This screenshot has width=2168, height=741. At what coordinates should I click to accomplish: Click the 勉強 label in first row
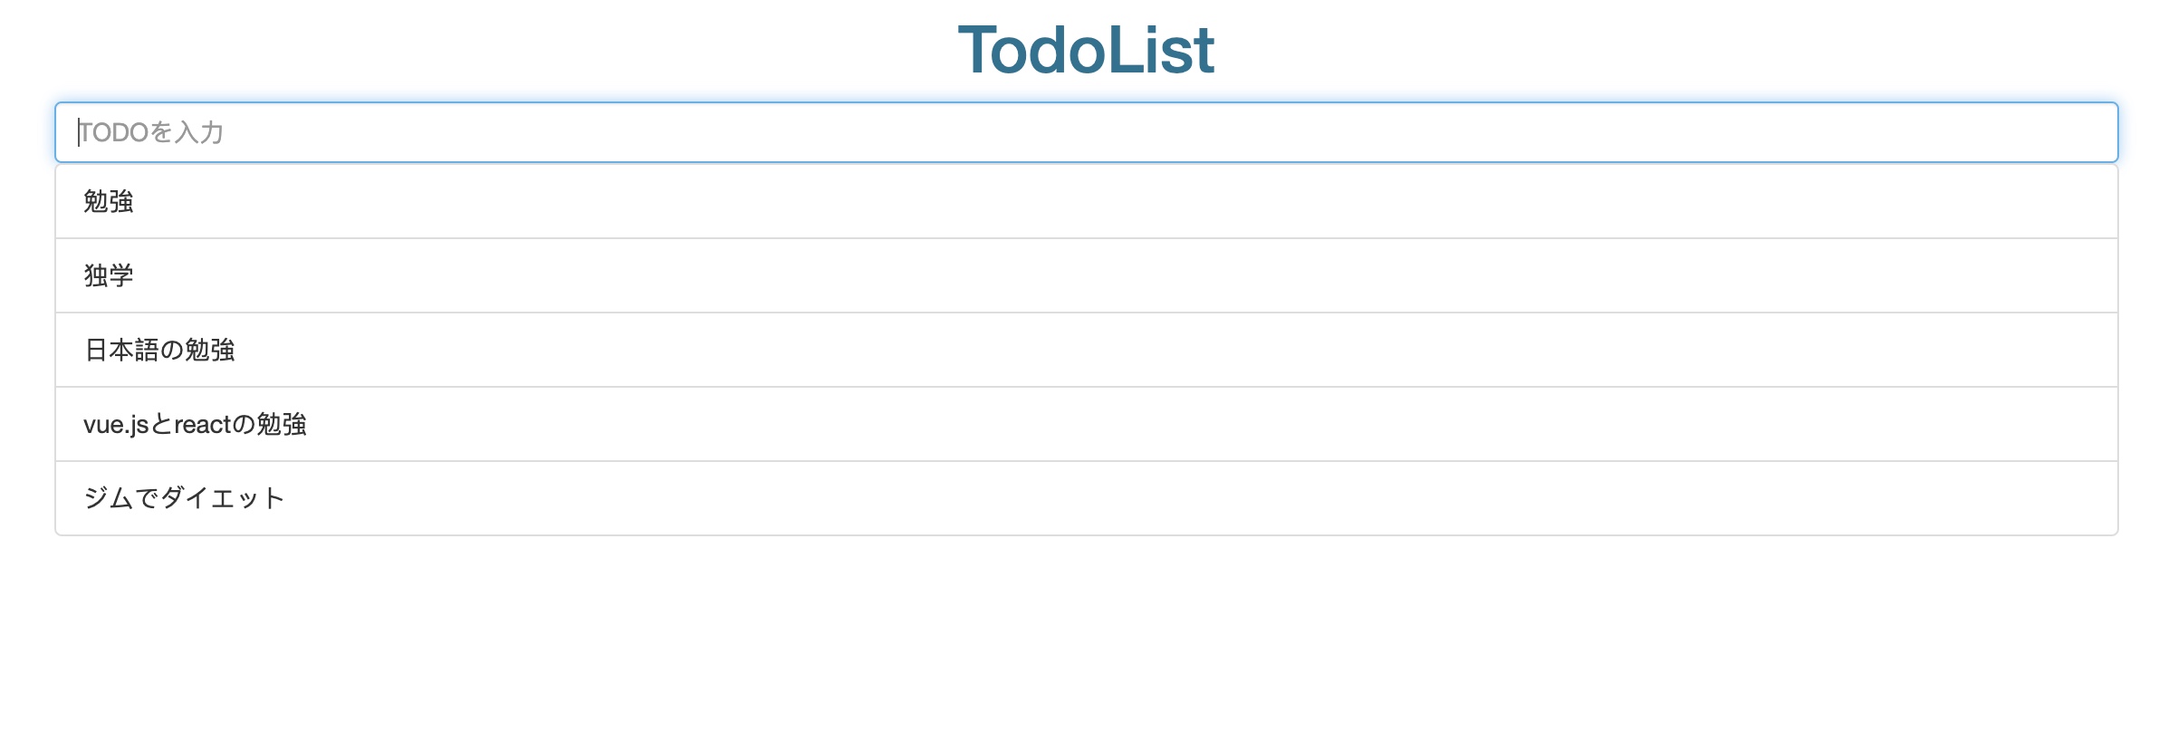point(109,201)
